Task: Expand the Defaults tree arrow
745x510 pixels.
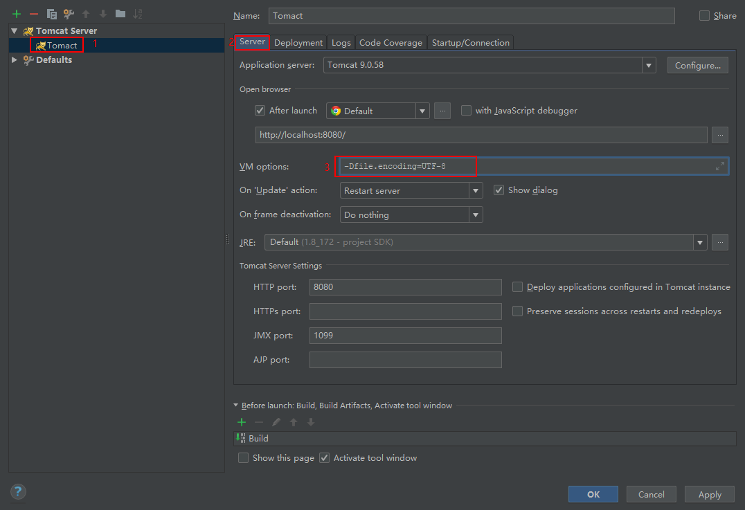Action: click(15, 60)
